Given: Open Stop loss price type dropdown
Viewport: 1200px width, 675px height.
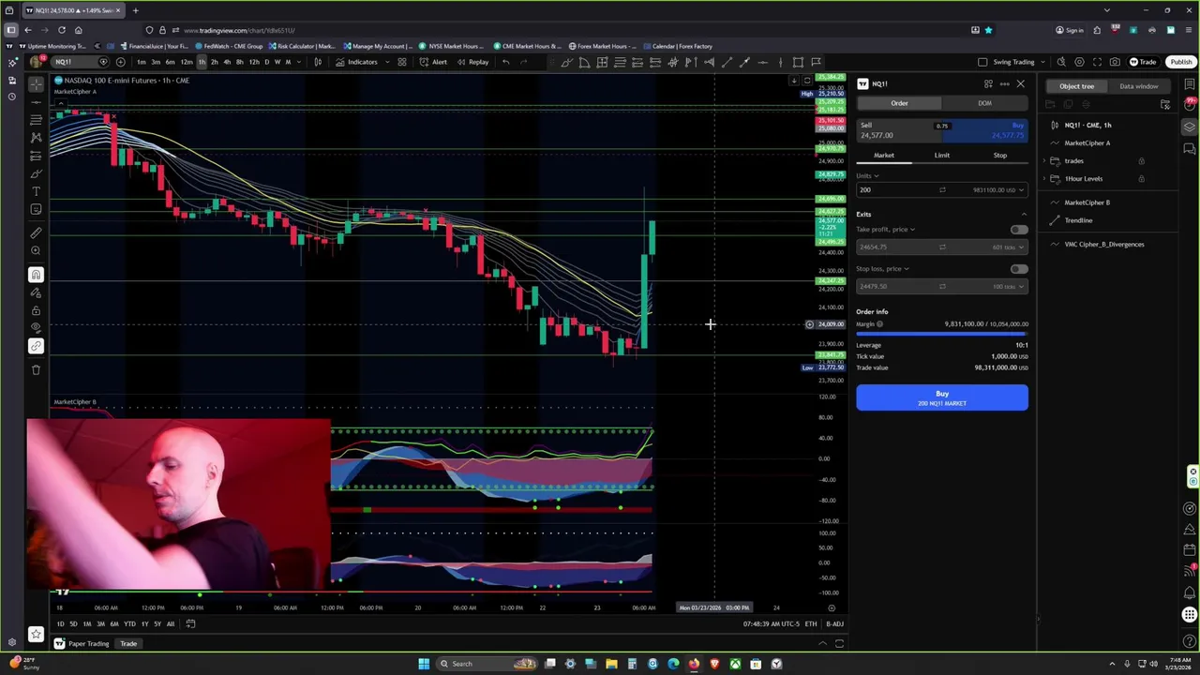Looking at the screenshot, I should click(881, 269).
